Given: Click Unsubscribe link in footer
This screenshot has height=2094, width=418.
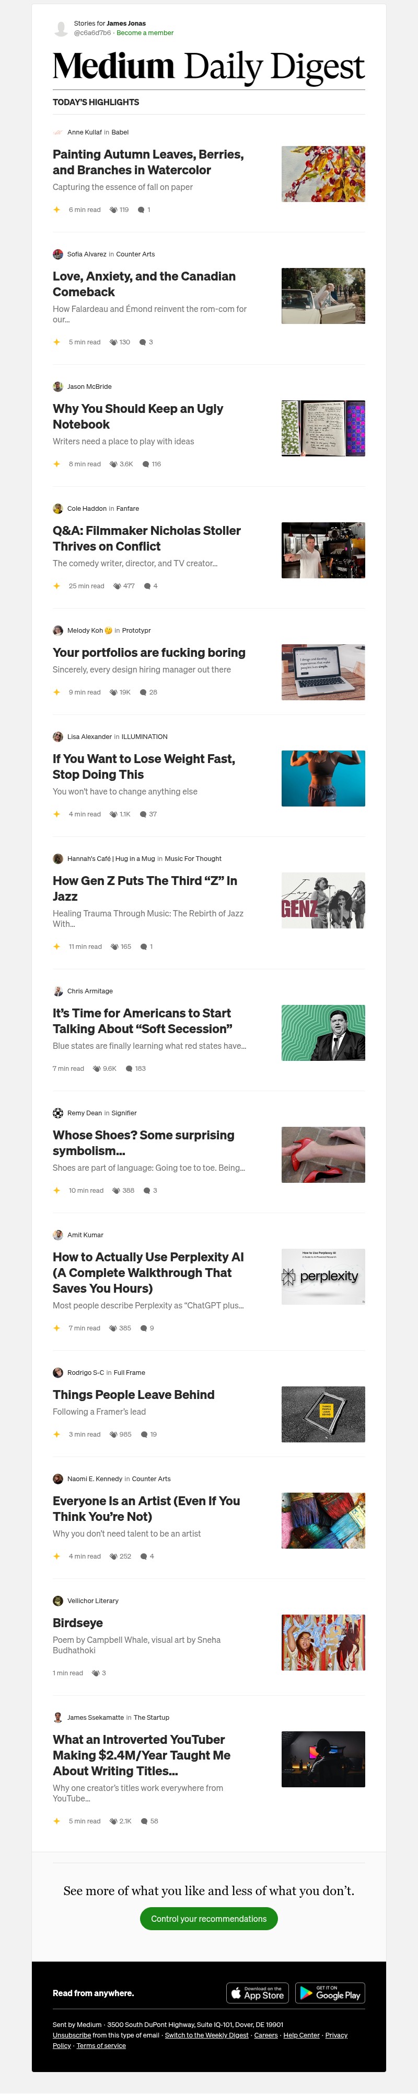Looking at the screenshot, I should tap(72, 2035).
